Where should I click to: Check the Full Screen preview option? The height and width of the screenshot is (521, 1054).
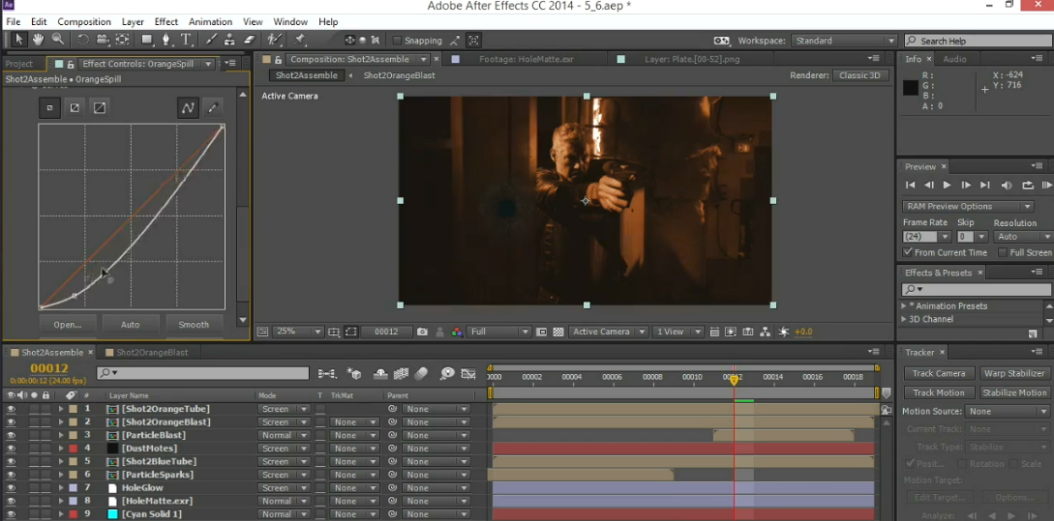click(1003, 252)
